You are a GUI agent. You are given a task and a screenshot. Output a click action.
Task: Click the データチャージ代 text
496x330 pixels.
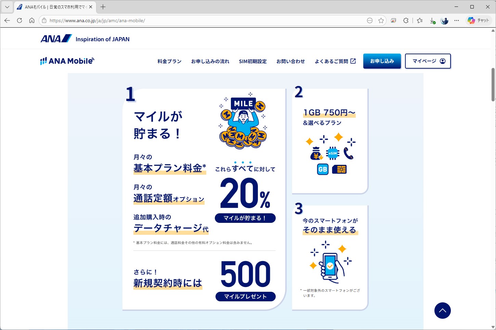[171, 228]
